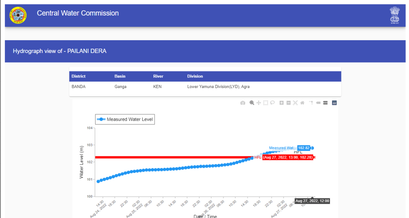Activate the Box Select tool
Screen dimensions: 409x218
click(266, 103)
